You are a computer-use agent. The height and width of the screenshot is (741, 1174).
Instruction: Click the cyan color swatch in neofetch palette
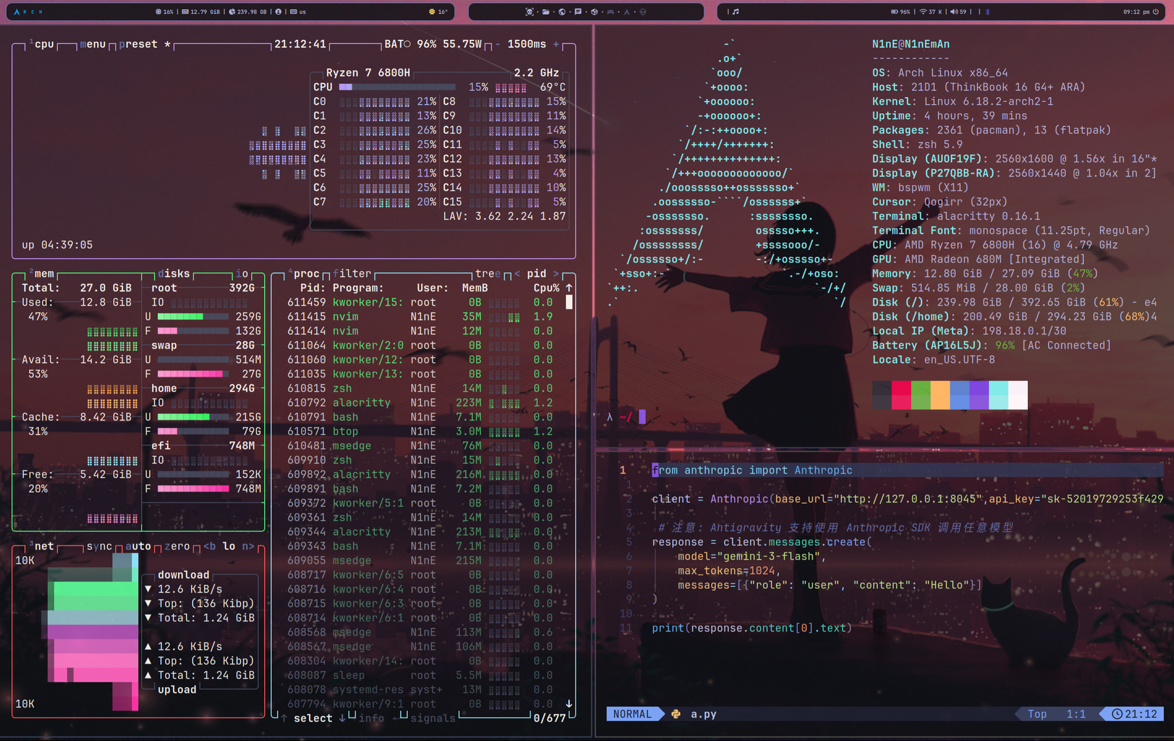coord(999,395)
